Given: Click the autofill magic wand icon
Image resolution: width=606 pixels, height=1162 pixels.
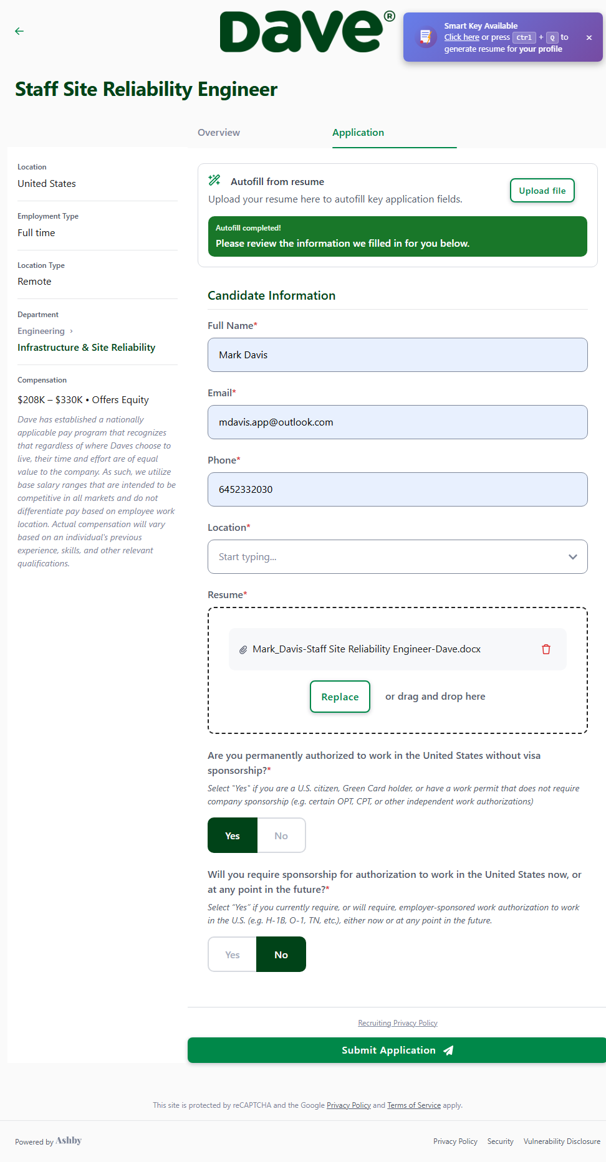Looking at the screenshot, I should (x=214, y=181).
